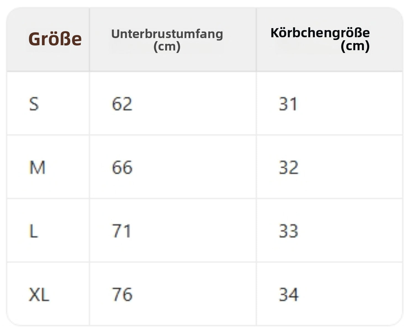Click the cup size value 32
This screenshot has width=407, height=331.
point(289,167)
